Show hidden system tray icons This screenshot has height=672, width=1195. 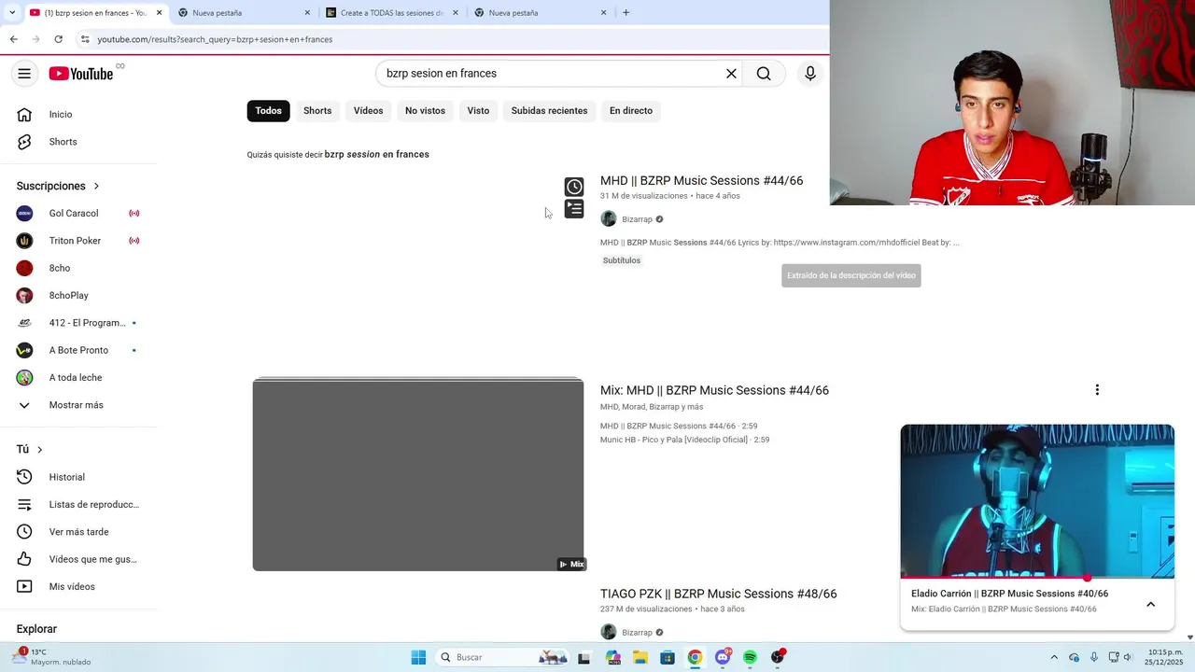pos(1054,657)
